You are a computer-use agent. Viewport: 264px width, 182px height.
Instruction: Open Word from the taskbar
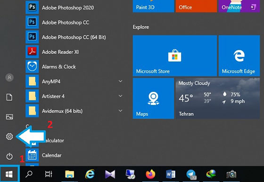(171, 174)
